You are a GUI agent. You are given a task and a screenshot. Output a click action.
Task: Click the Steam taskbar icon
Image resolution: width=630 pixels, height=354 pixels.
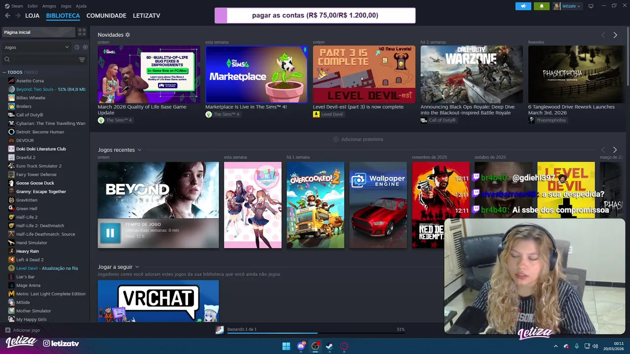tap(329, 346)
